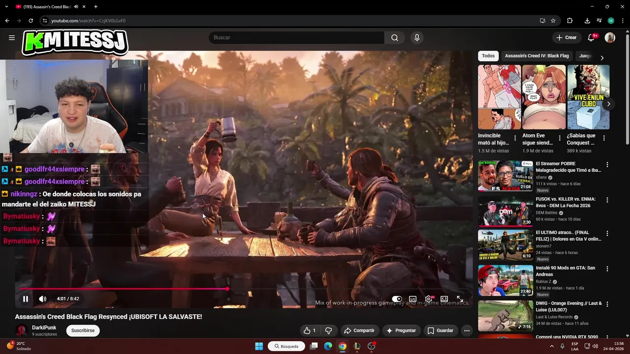Open 'DWIG - Orange Evening' thumbnail
The height and width of the screenshot is (354, 630).
coord(505,316)
